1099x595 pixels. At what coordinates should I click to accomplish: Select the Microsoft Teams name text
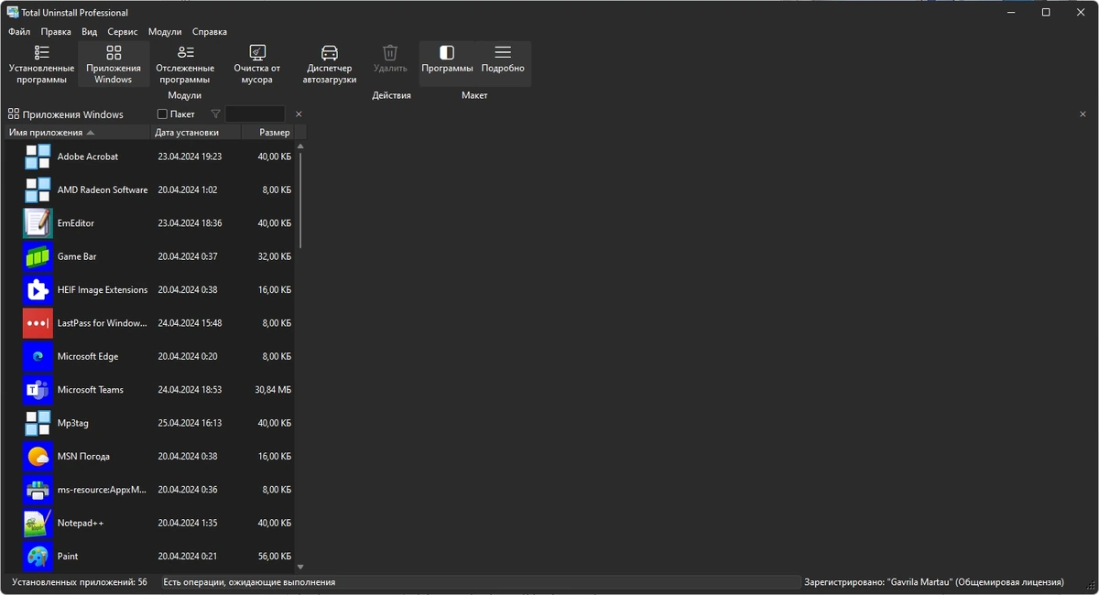91,390
